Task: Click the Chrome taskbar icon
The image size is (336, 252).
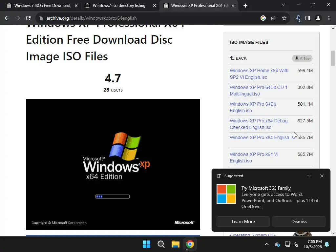Action: [190, 244]
